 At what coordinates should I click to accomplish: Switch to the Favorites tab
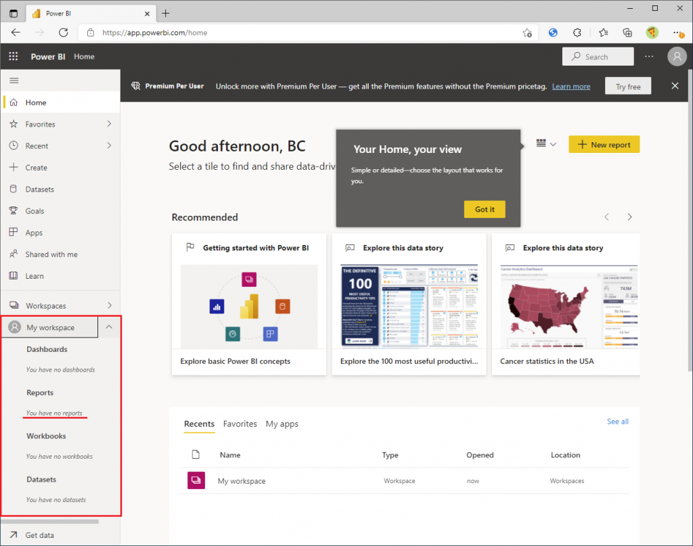240,424
